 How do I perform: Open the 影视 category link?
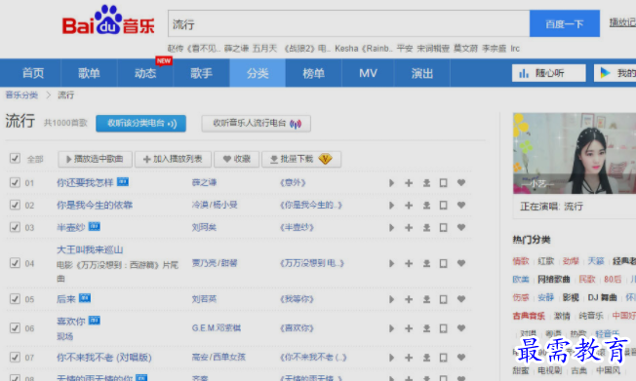[571, 297]
